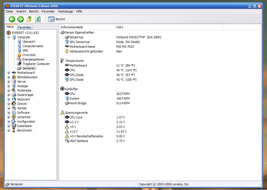Screen dimensions: 267x190
Task: Open the Hilfe menu
Action: (79, 11)
